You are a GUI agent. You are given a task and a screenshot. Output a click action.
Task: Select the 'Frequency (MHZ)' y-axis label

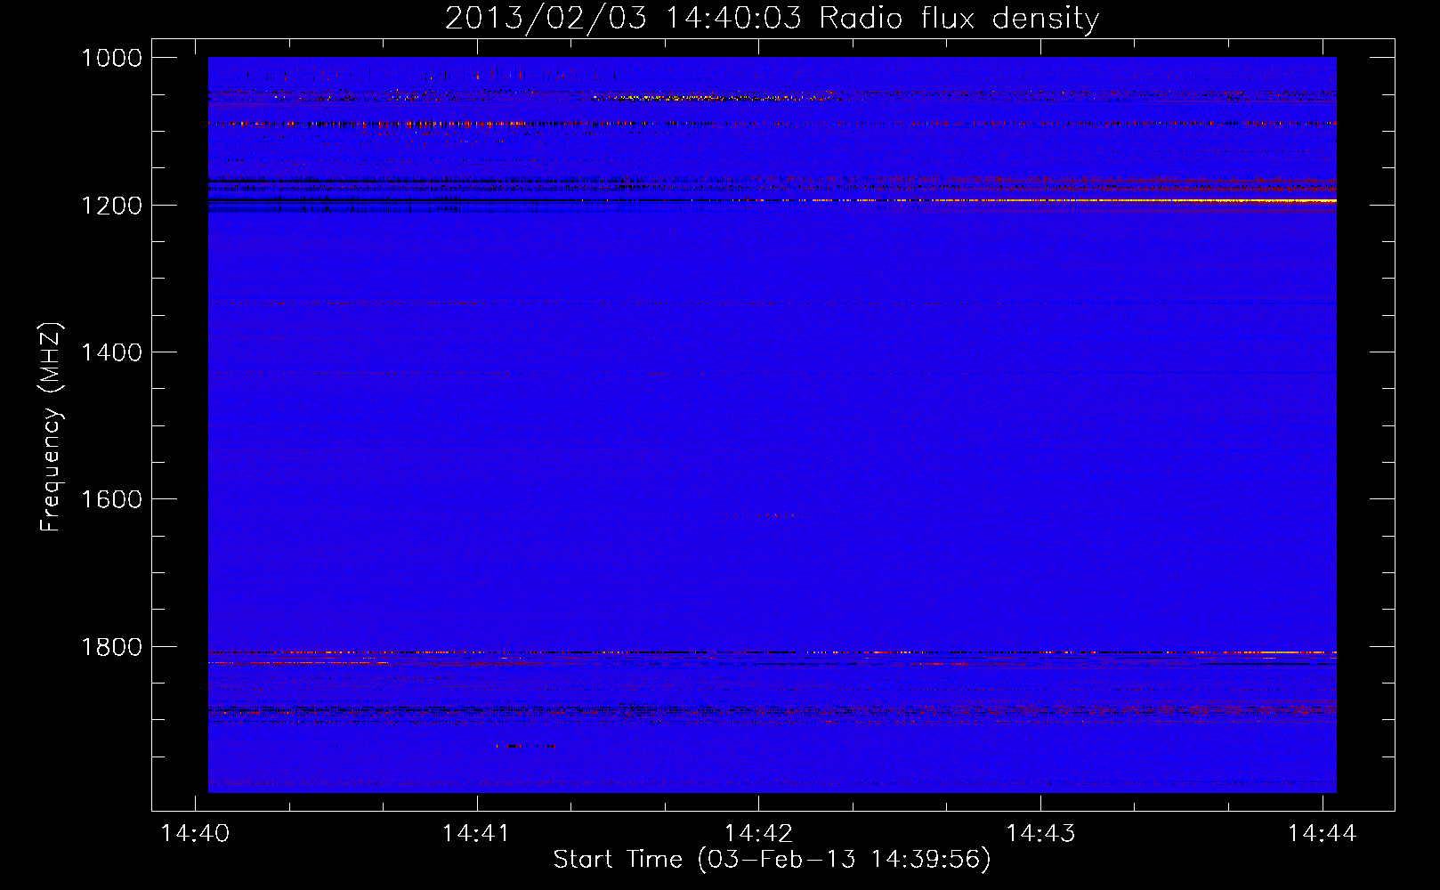52,427
